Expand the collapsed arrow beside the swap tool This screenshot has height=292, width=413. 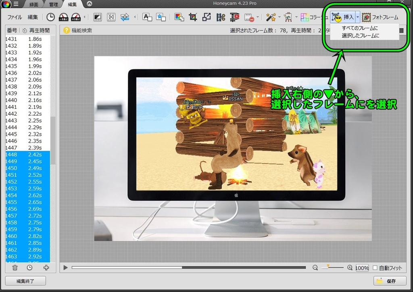point(135,17)
